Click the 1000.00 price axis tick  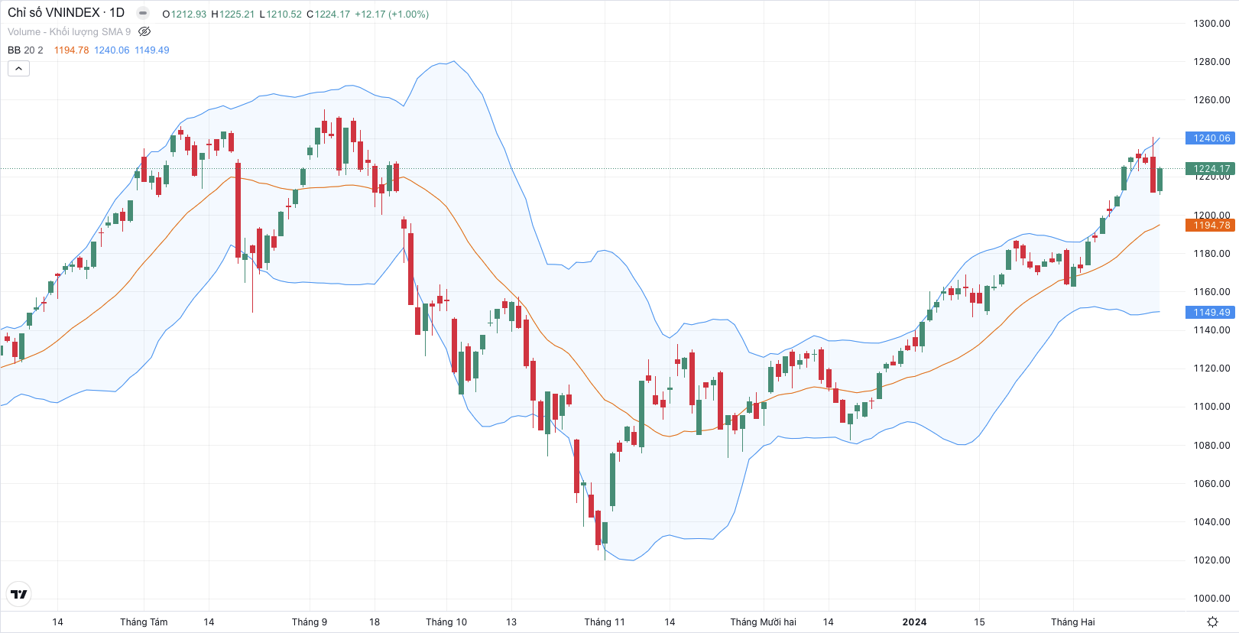click(1212, 598)
